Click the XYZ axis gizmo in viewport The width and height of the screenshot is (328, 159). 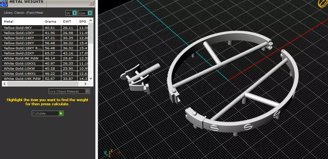coord(112,154)
